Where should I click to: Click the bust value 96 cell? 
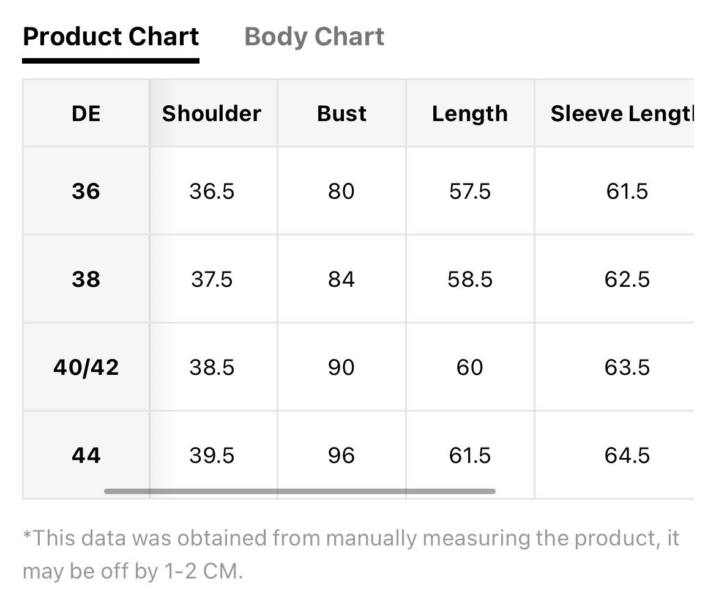tap(341, 455)
